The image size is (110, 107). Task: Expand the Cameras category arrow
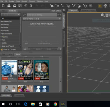[x=1, y=31]
